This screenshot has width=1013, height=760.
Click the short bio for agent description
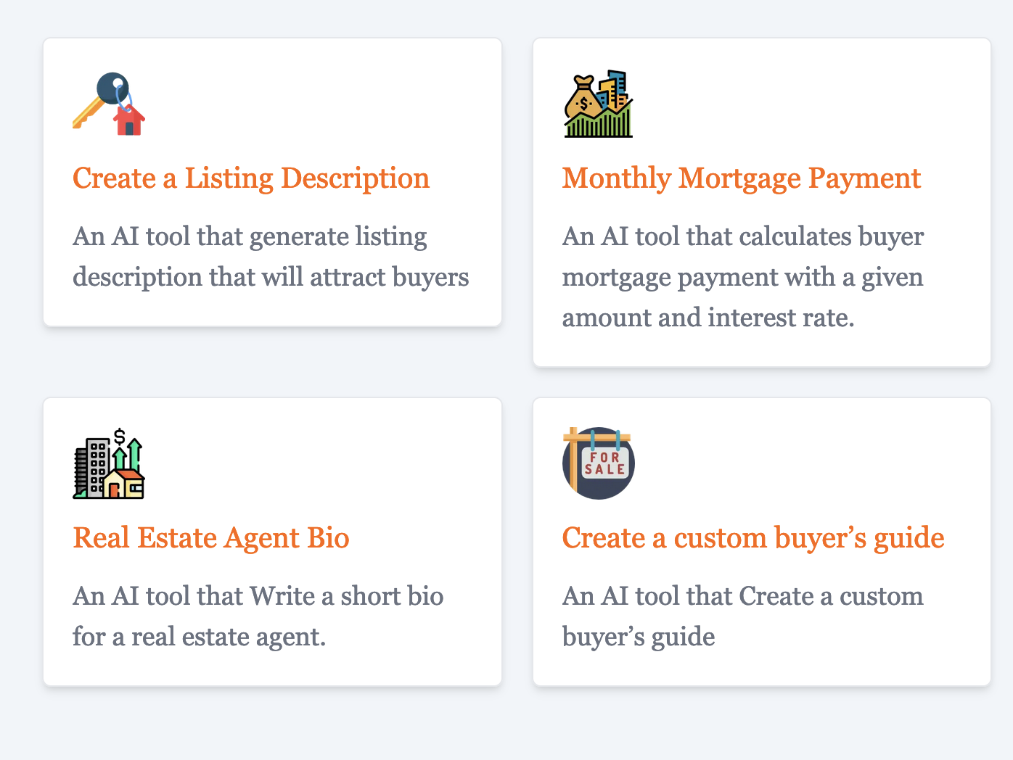point(258,616)
